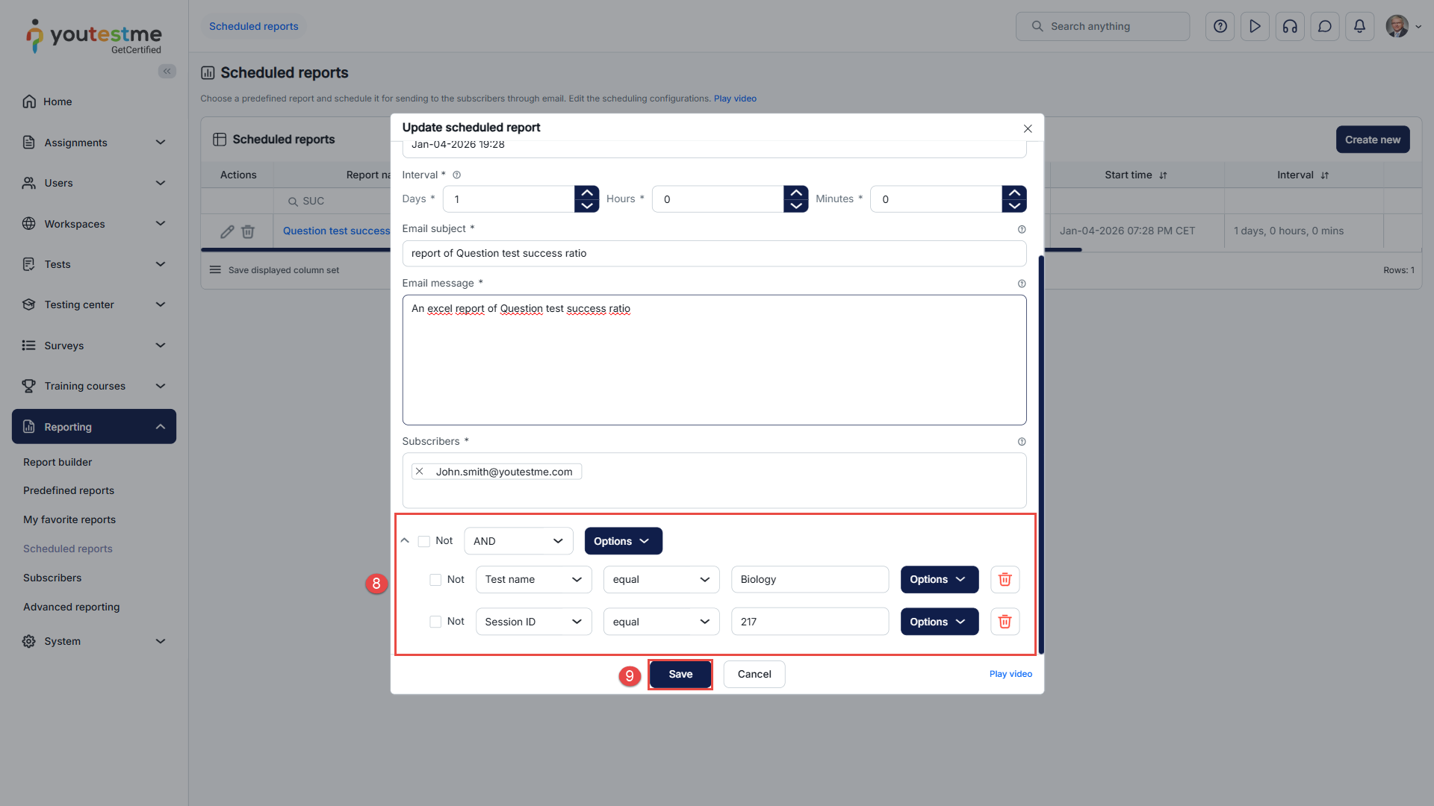
Task: Delete the Test name filter row
Action: coord(1005,579)
